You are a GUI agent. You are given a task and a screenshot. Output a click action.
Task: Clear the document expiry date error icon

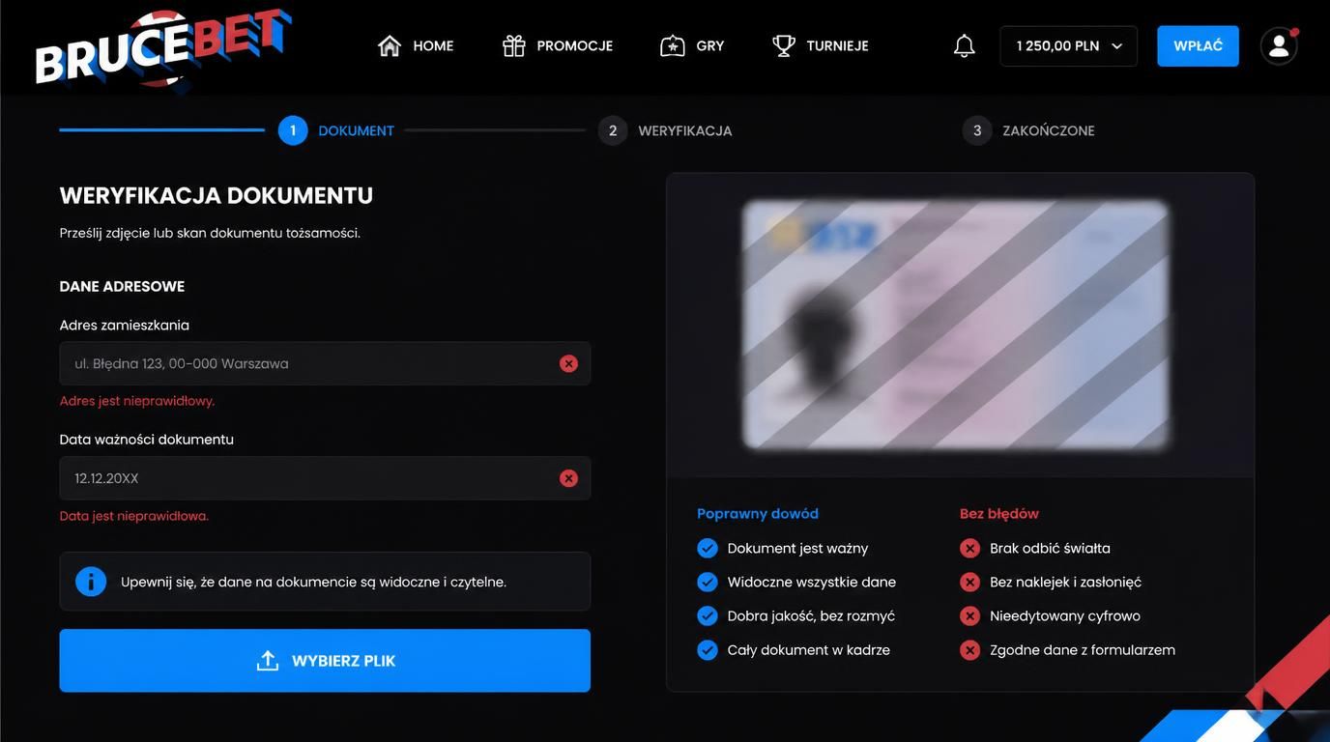pos(568,478)
